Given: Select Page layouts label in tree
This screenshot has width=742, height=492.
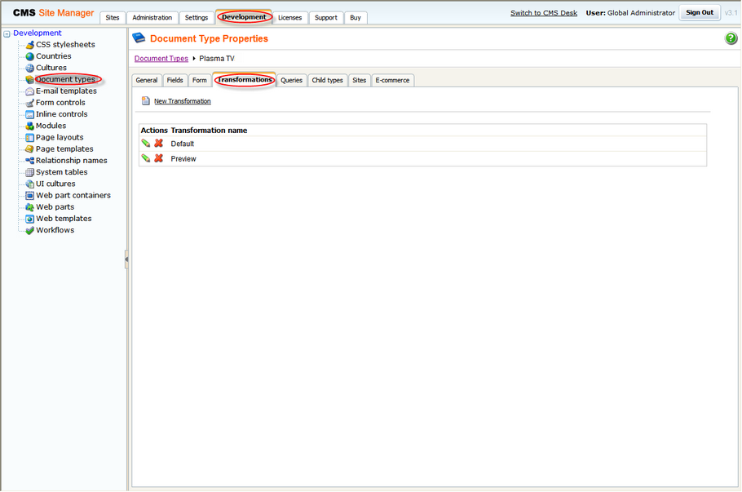Looking at the screenshot, I should 60,137.
